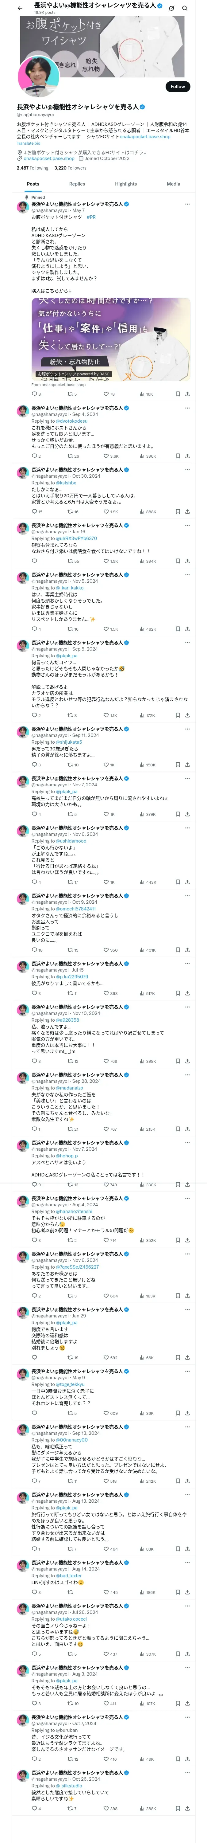Viewport: 207px width, 1843px height.
Task: Show the 3,220 Followers list
Action: click(71, 168)
